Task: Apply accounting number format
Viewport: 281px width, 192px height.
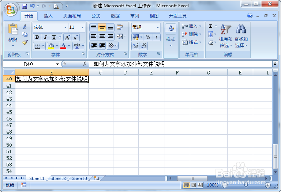Action: (x=136, y=37)
